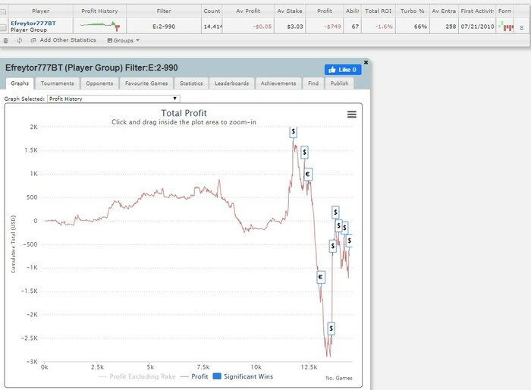Switch to the Tournaments tab

57,83
